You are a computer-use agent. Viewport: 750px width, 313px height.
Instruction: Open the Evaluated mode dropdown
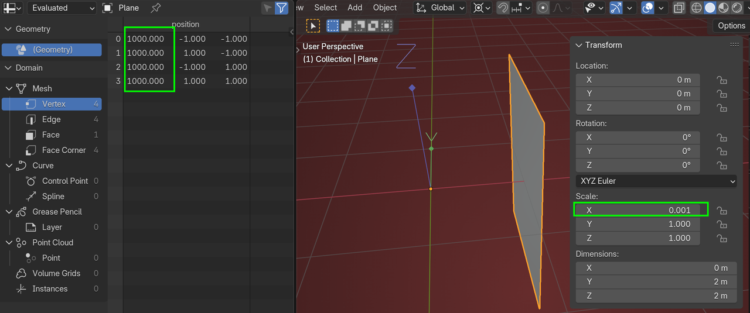pyautogui.click(x=62, y=8)
